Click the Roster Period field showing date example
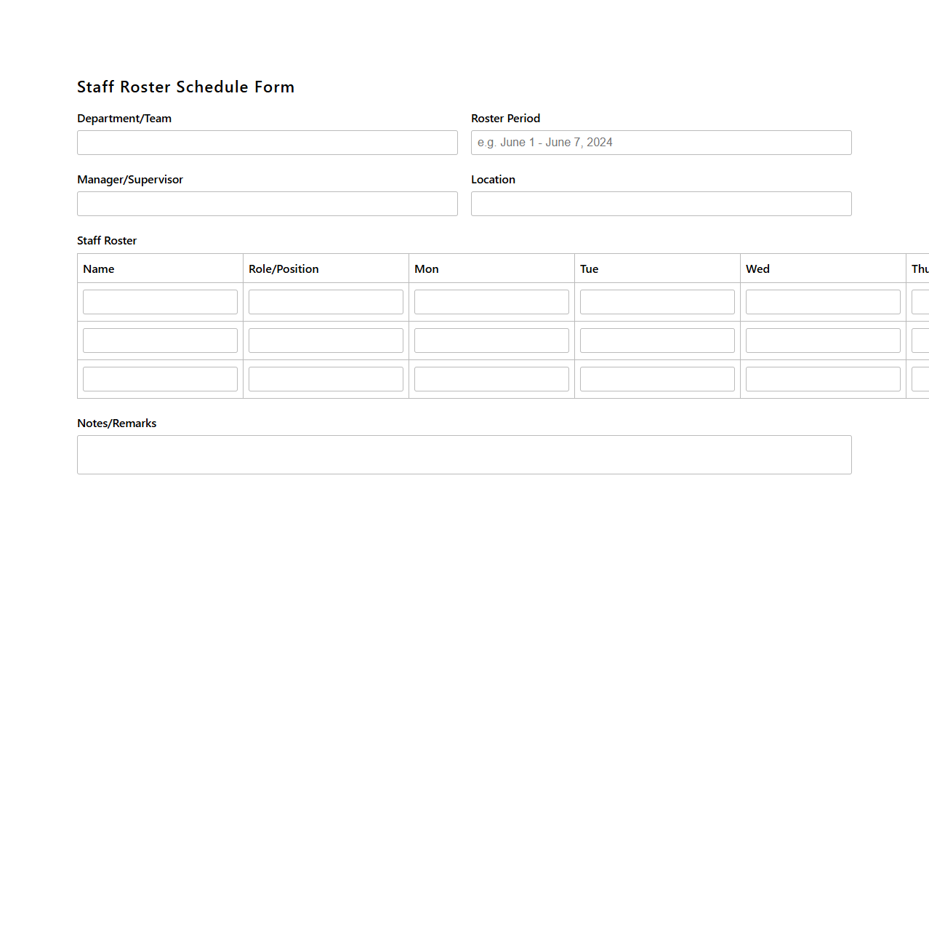 (661, 142)
